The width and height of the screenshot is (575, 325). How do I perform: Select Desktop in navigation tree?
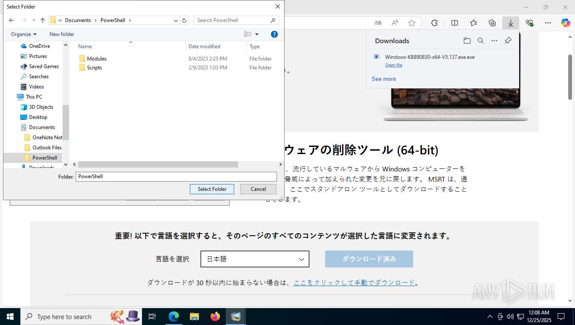pos(38,117)
